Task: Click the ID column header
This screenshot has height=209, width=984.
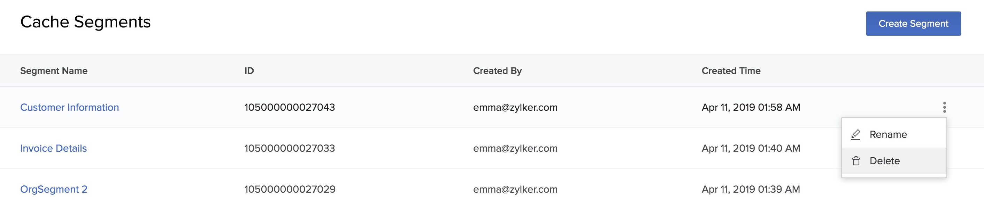Action: (x=249, y=71)
